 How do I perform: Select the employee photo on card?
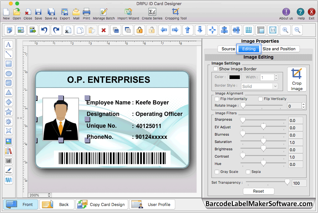coord(61,119)
